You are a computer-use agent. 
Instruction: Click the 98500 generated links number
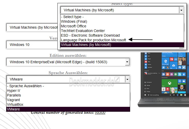[x=100, y=112]
